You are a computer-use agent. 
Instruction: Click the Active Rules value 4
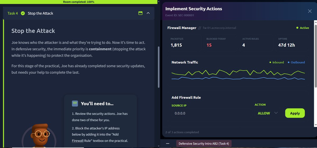(x=244, y=45)
